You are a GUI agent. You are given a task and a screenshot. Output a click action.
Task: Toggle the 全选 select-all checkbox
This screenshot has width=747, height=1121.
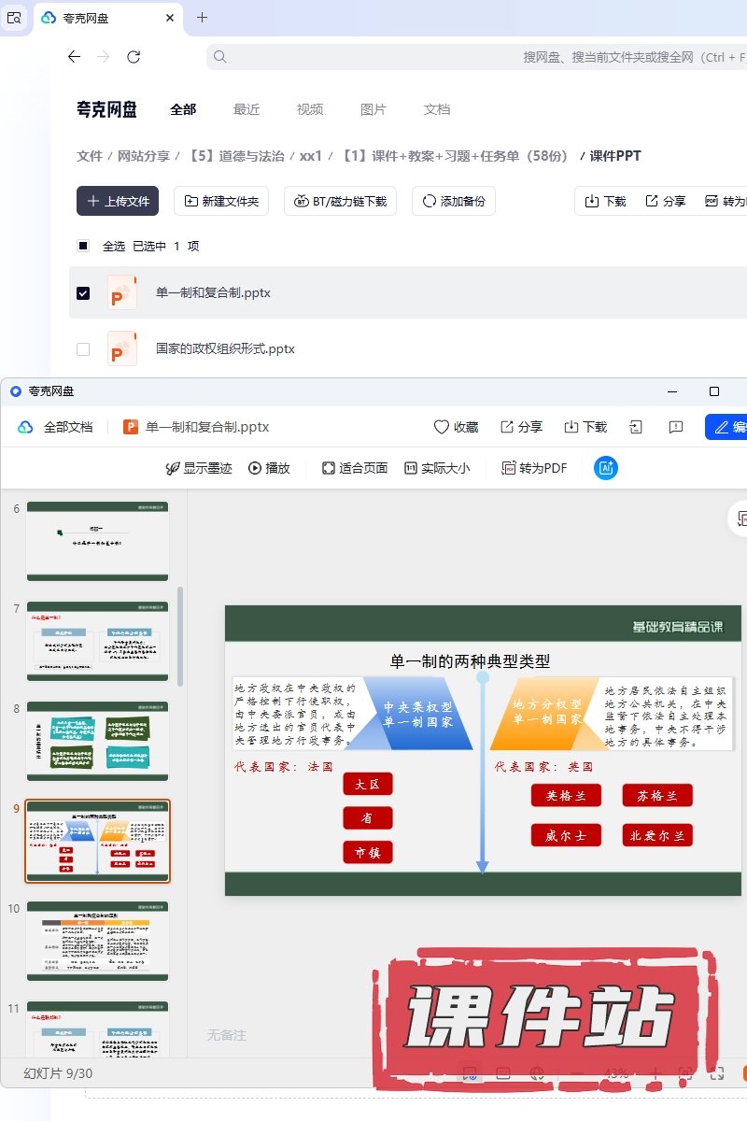(83, 246)
